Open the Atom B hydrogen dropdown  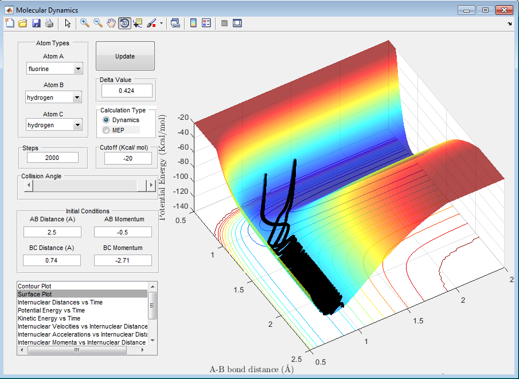coord(78,97)
